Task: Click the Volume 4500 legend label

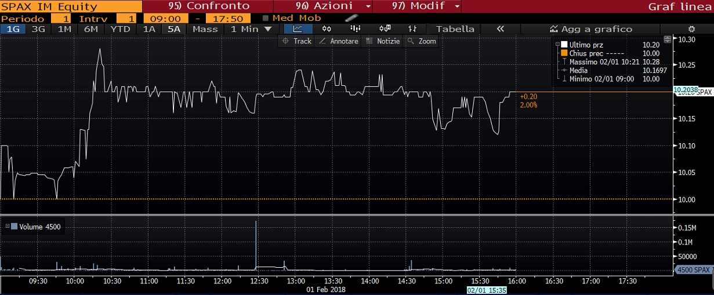Action: click(39, 227)
